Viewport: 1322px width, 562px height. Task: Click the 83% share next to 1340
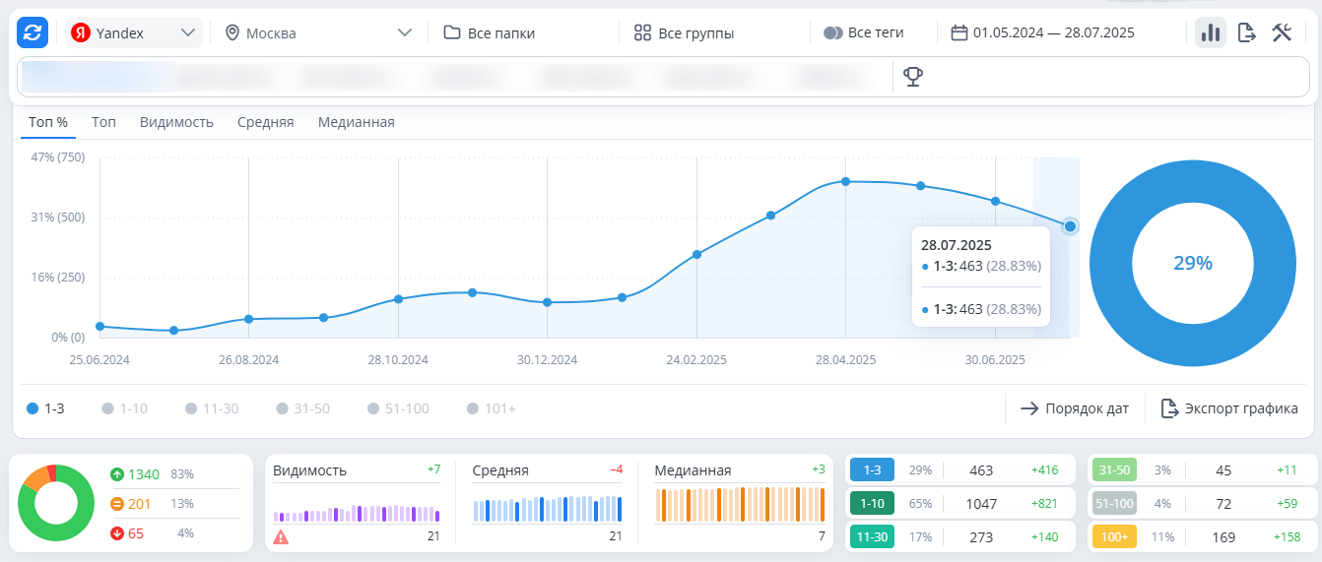coord(182,474)
